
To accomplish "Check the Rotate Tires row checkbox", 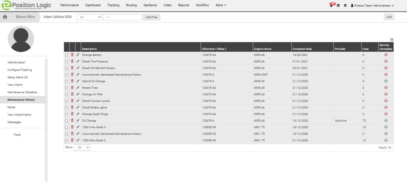I will 67,88.
